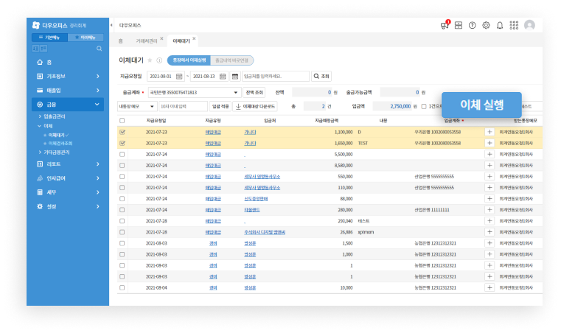This screenshot has width=561, height=333.
Task: Open the announcements megaphone icon
Action: [445, 25]
